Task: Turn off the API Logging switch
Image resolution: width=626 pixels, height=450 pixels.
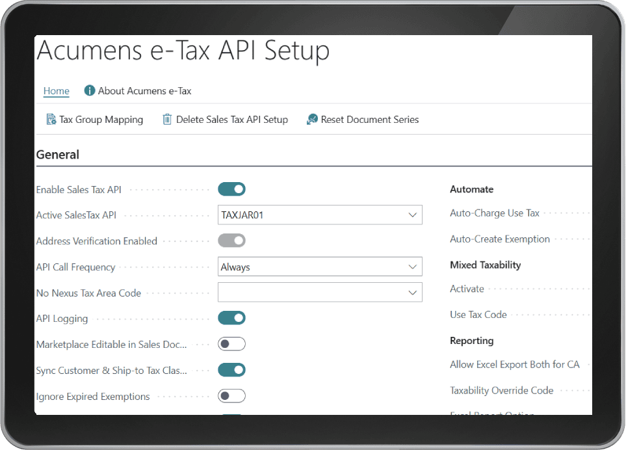Action: pos(231,318)
